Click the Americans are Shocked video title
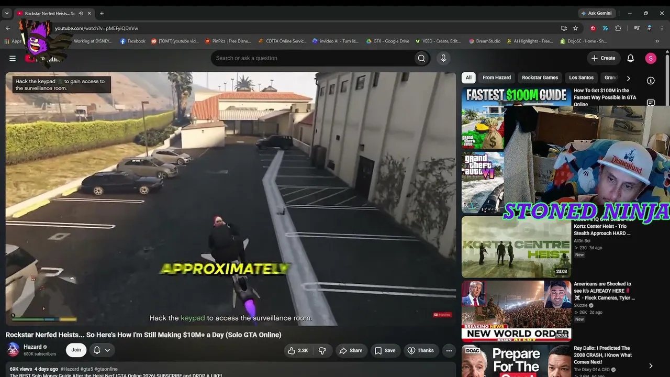The image size is (670, 377). point(604,291)
